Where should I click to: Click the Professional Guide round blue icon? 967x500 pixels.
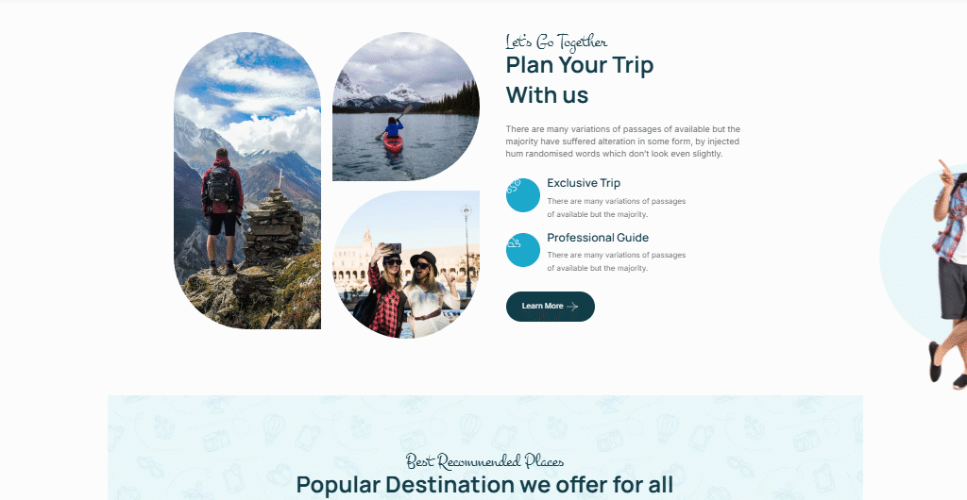coord(523,250)
